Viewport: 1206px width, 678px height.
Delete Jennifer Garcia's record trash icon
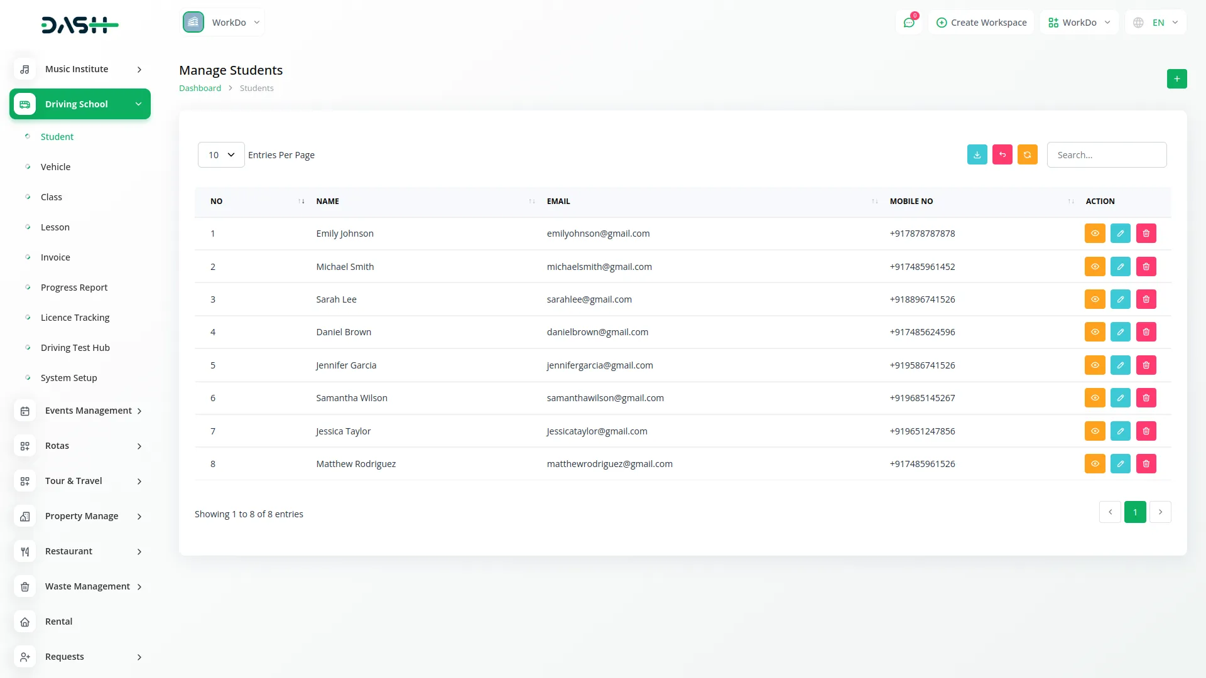pos(1146,365)
